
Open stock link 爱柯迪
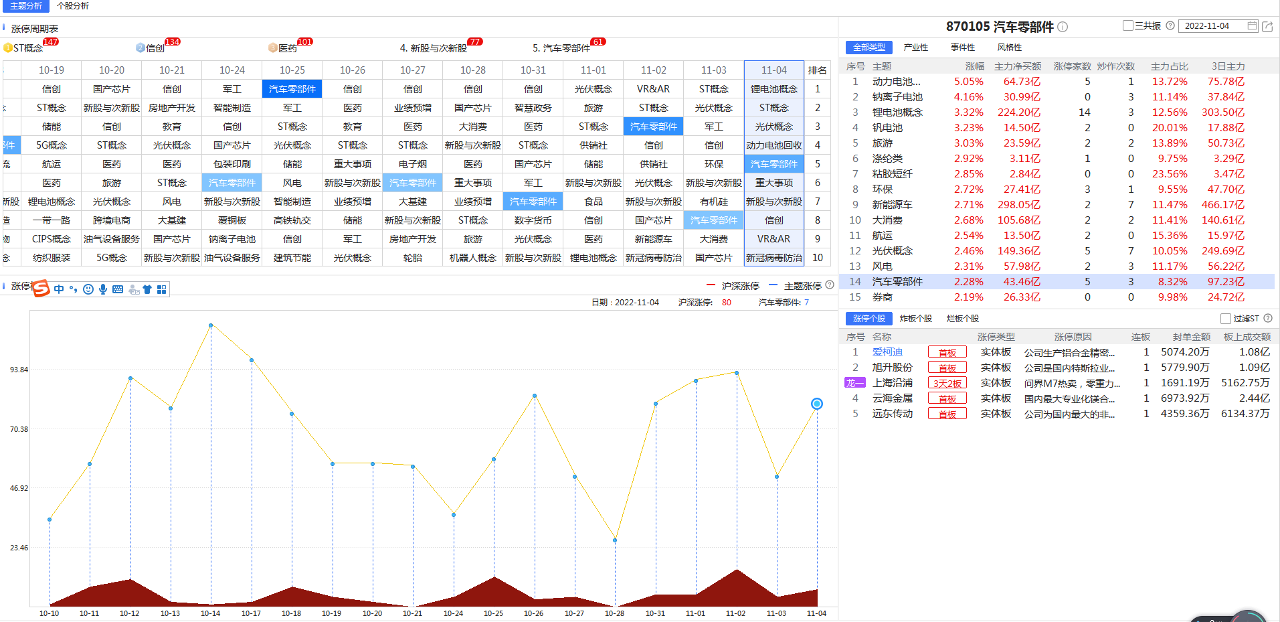point(887,352)
